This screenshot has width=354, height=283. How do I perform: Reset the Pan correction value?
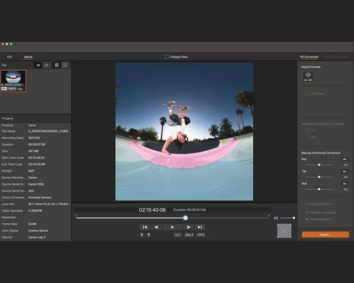pos(345,159)
